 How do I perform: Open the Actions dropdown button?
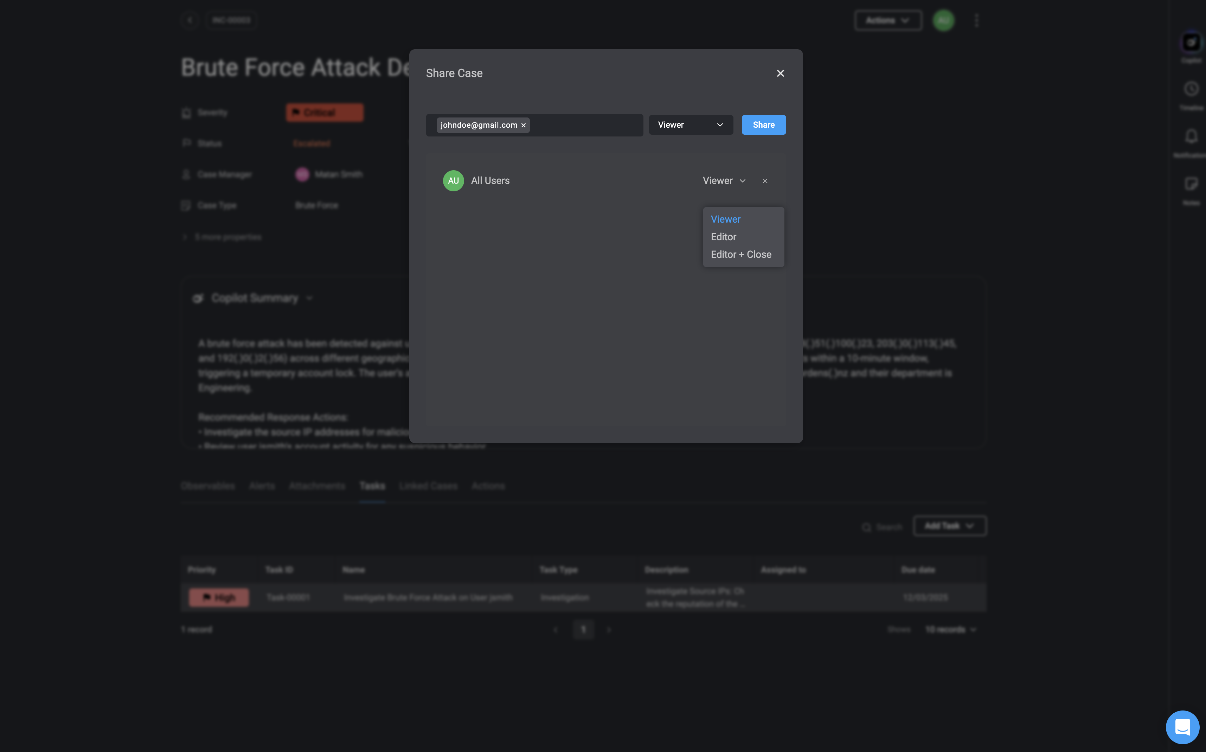888,20
